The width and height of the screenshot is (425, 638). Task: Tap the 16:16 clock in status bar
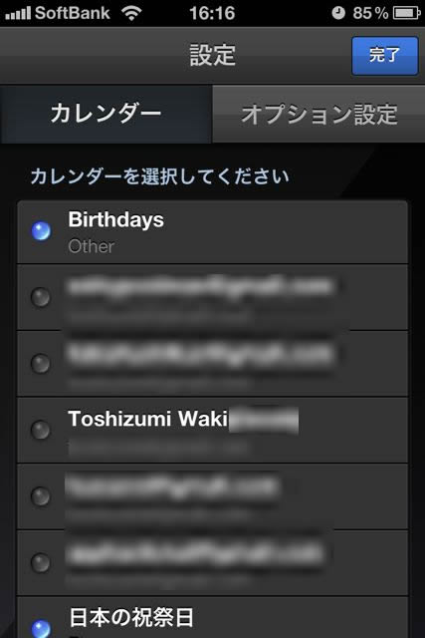(212, 13)
